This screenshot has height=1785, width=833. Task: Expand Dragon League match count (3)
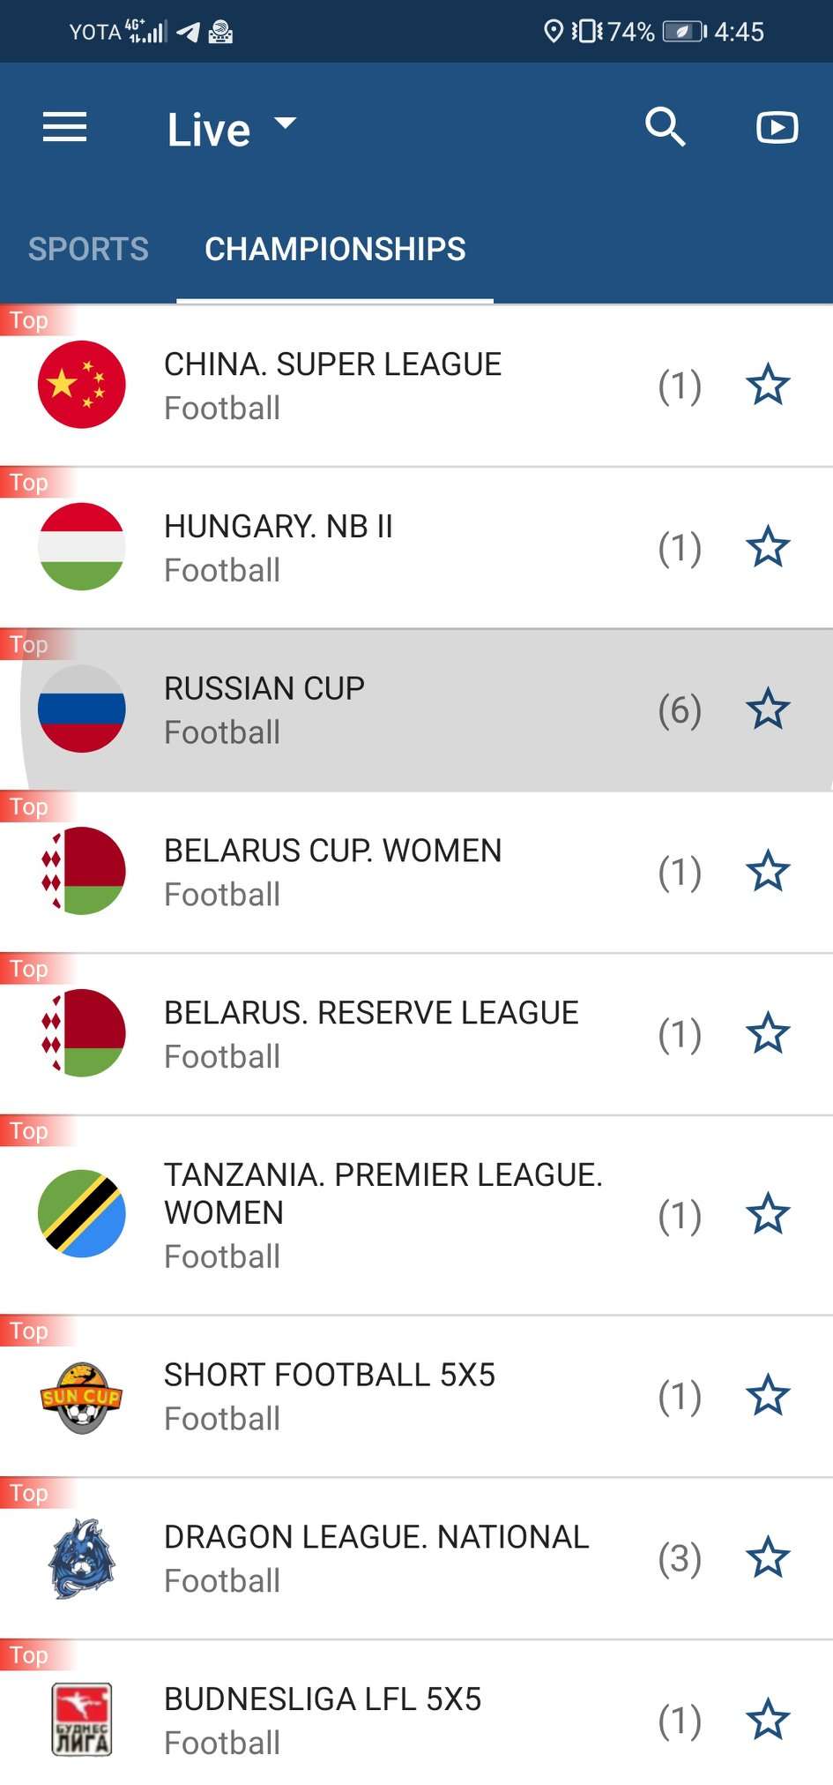(x=680, y=1559)
